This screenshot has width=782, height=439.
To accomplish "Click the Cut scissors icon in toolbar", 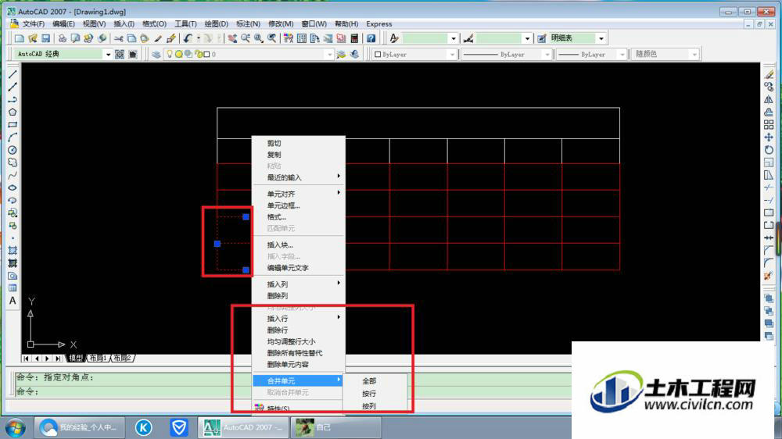I will (x=118, y=38).
